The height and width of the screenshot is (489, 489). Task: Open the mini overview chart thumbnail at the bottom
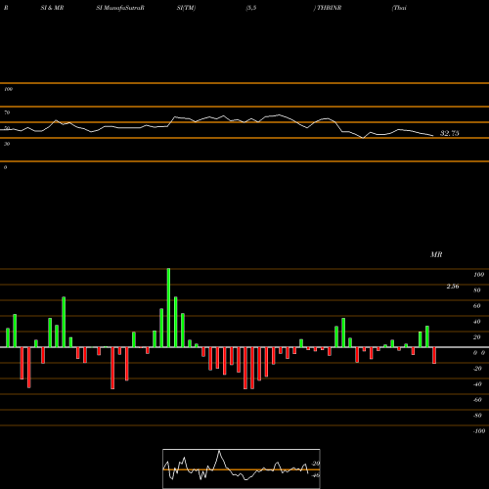coord(242,468)
